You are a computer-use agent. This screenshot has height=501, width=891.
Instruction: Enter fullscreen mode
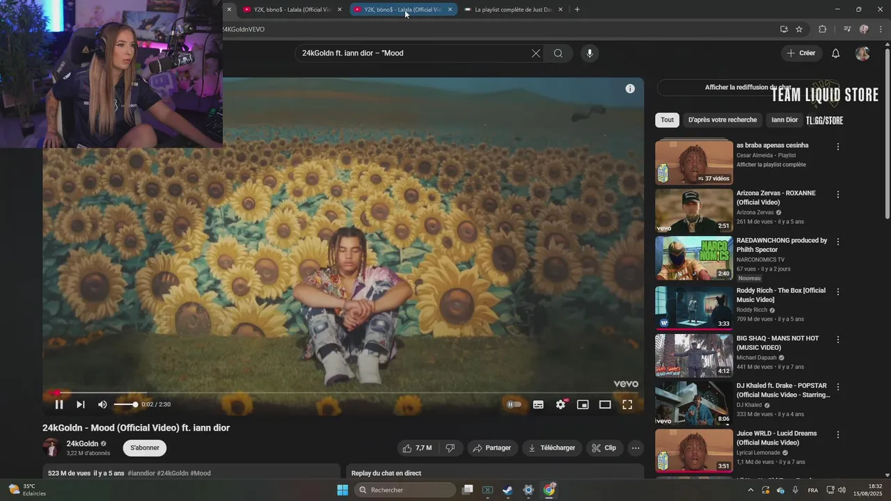[627, 404]
